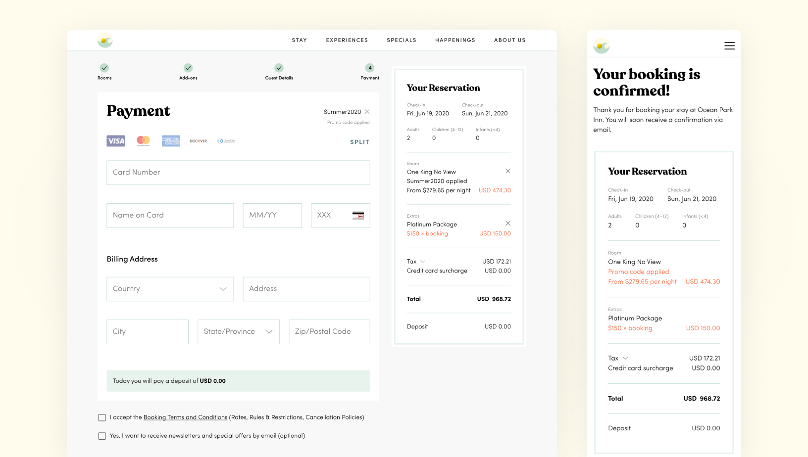808x457 pixels.
Task: Open the mobile hamburger menu
Action: click(729, 46)
